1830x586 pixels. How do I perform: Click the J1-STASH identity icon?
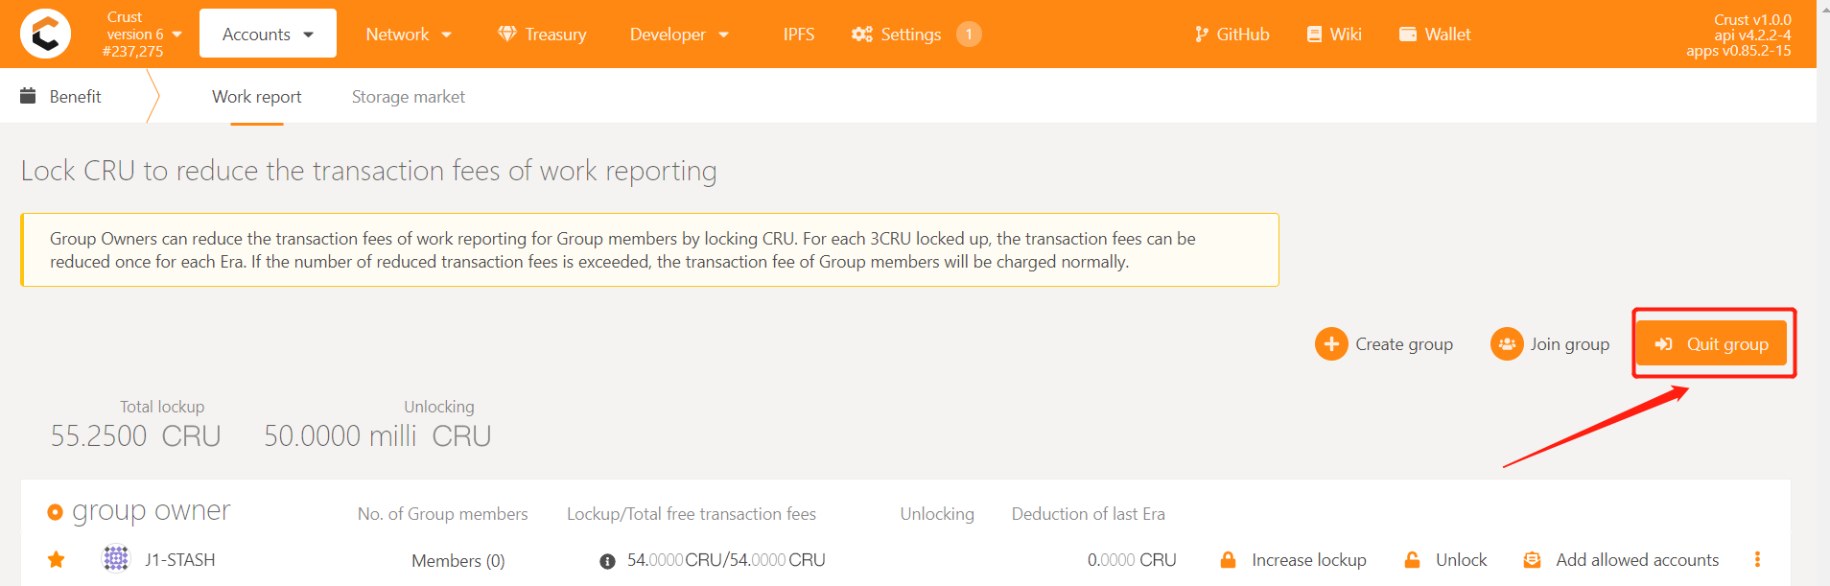pos(116,558)
